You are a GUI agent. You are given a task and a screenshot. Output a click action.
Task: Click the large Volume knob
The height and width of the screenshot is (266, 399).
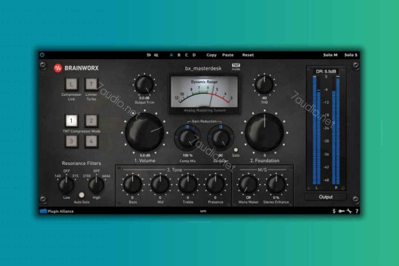point(144,132)
